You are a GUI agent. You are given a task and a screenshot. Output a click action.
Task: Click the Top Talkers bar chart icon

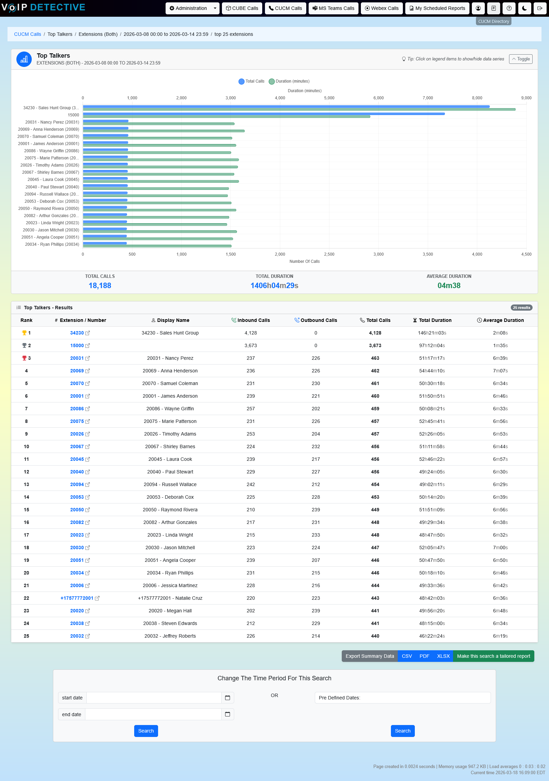pyautogui.click(x=24, y=59)
